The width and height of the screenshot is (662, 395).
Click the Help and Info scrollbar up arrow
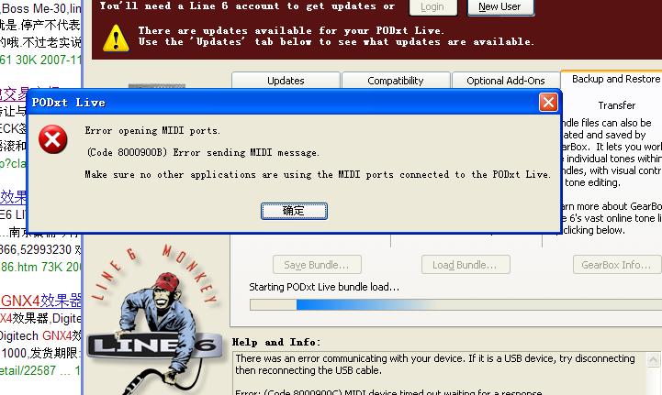pyautogui.click(x=653, y=359)
